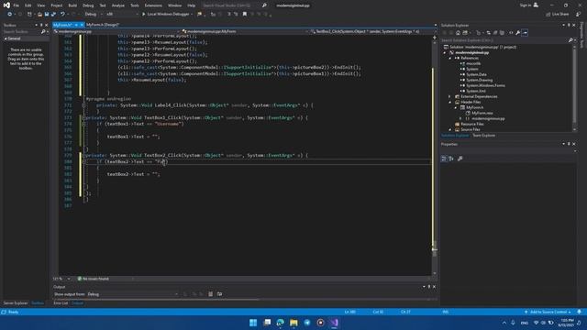
Task: Select System.Windows.Forms reference
Action: 485,85
